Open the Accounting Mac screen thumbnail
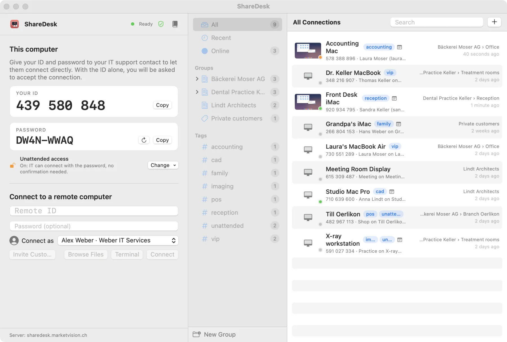The height and width of the screenshot is (342, 507). (x=308, y=50)
